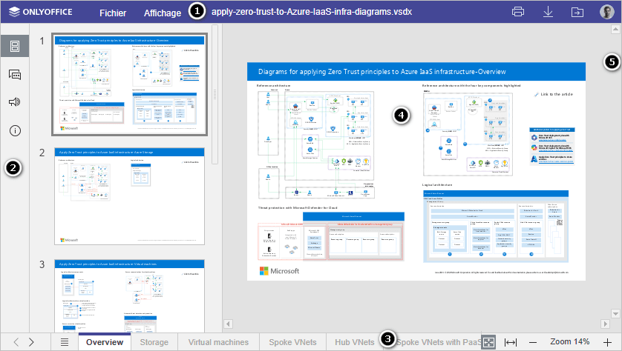The height and width of the screenshot is (351, 622).
Task: Click the thumbnails panel scrollbar
Action: click(215, 94)
